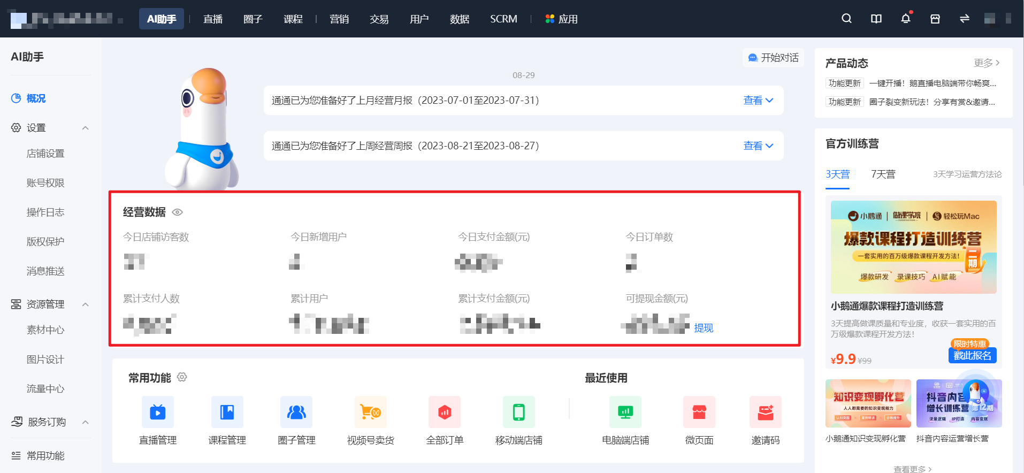Collapse the 设置 sidebar section
This screenshot has height=473, width=1024.
pos(85,128)
